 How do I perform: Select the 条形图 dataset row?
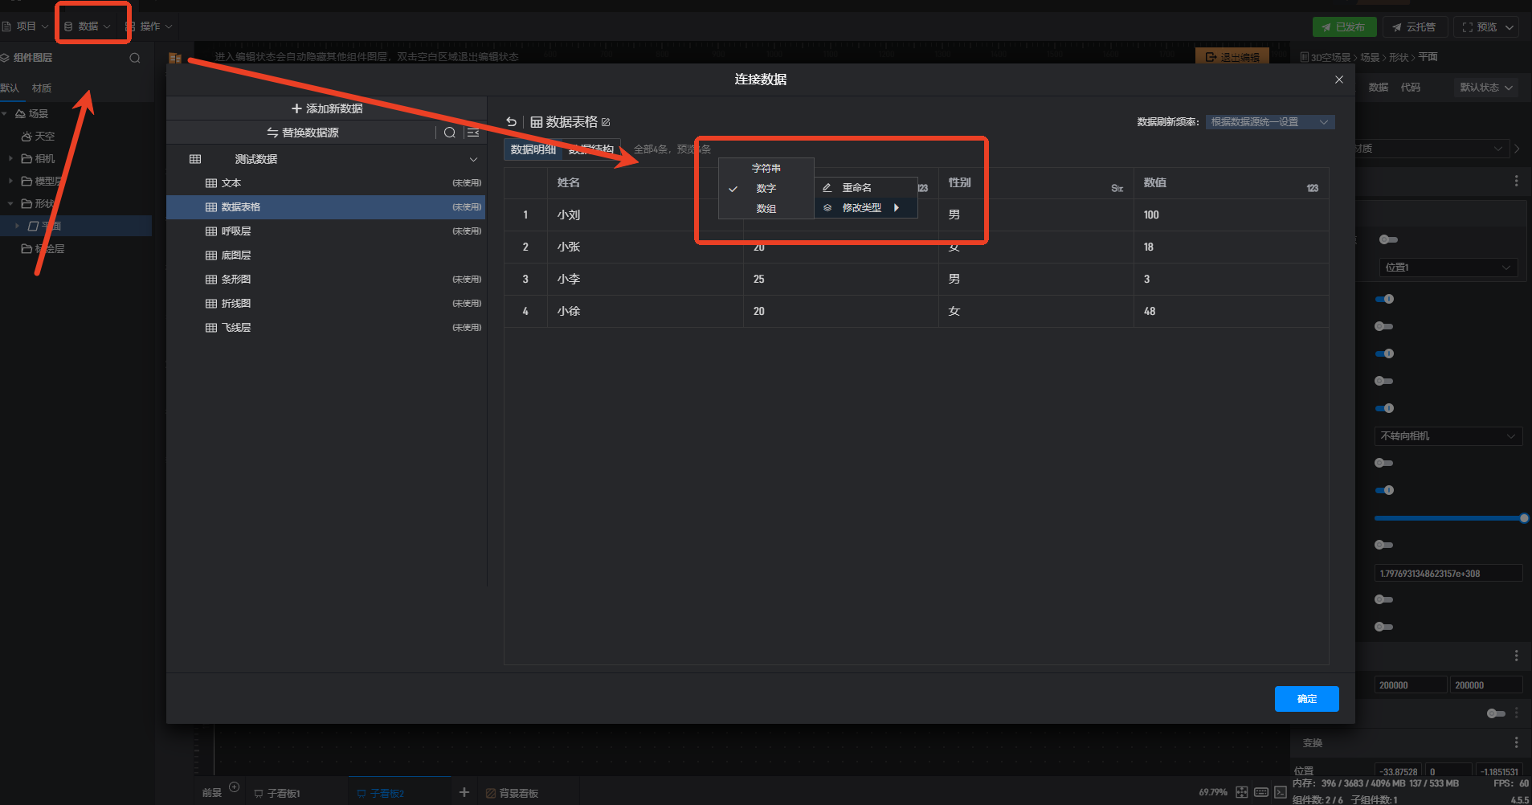pyautogui.click(x=326, y=280)
